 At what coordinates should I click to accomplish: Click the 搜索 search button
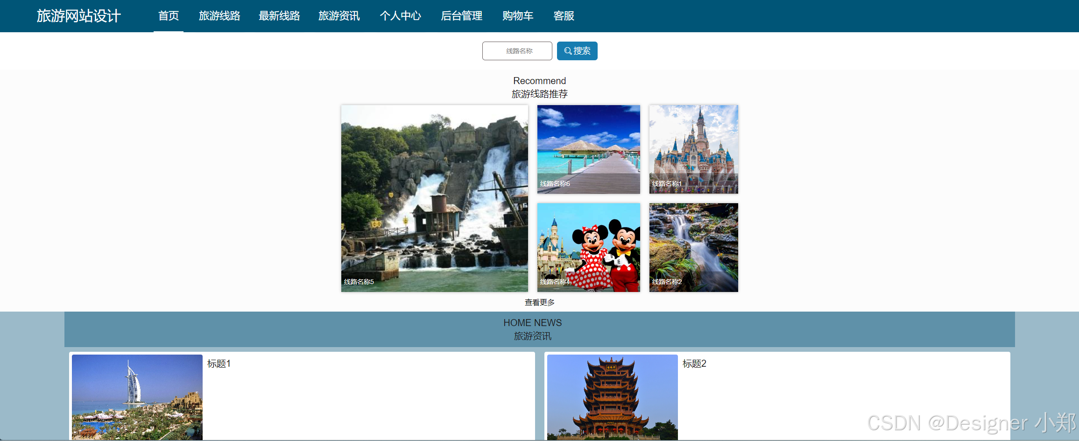577,51
